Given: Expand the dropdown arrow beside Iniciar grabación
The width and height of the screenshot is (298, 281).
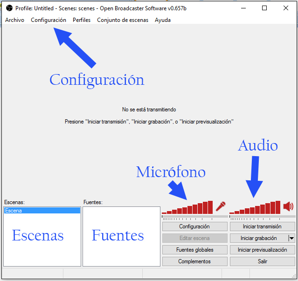Looking at the screenshot, I should [x=291, y=238].
